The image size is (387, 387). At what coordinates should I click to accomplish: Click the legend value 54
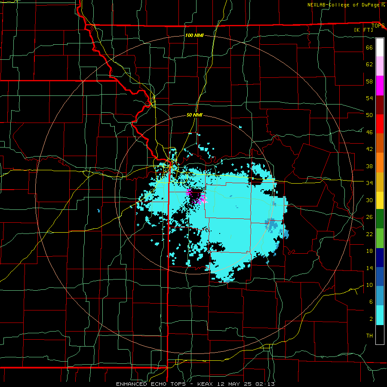[x=369, y=98]
